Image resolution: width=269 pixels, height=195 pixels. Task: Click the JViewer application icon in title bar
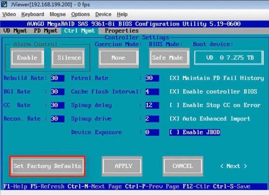tap(4, 4)
